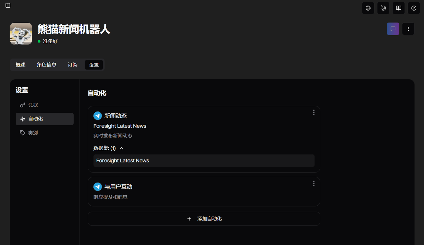Image resolution: width=424 pixels, height=245 pixels.
Task: Open chat with the bot
Action: tap(393, 29)
